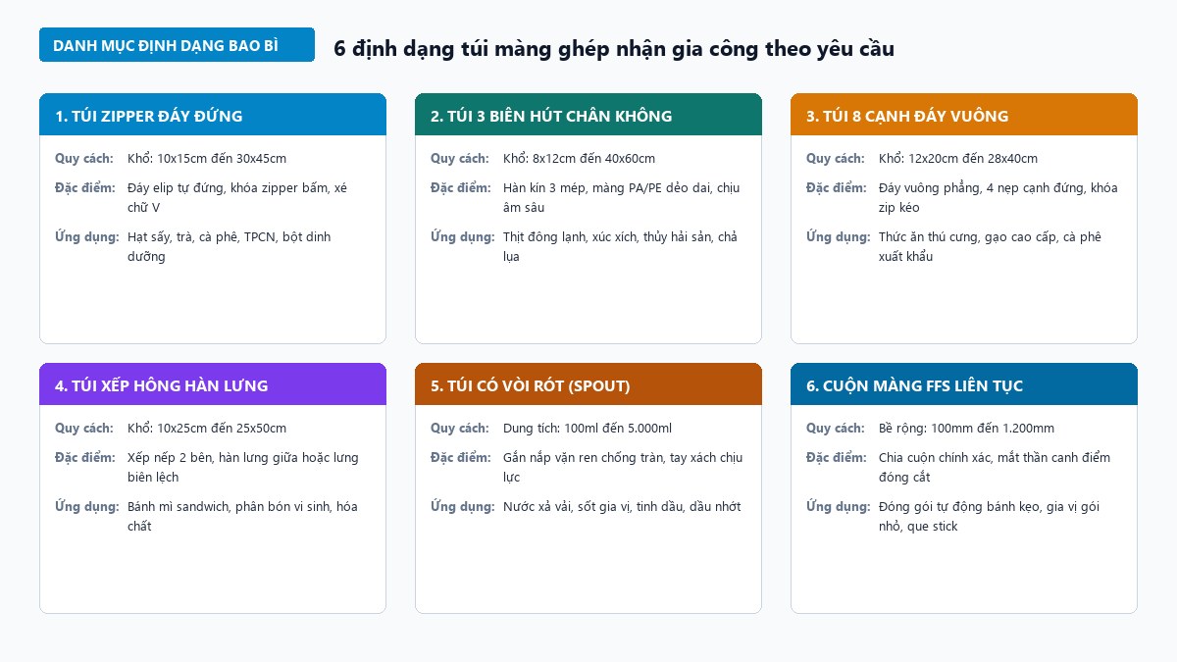Select text 'Khổ: 10x15cm đến 30x45cm'
This screenshot has height=662, width=1177.
tap(207, 158)
